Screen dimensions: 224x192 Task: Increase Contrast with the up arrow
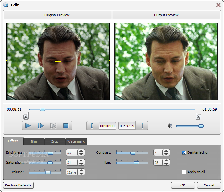(166, 151)
